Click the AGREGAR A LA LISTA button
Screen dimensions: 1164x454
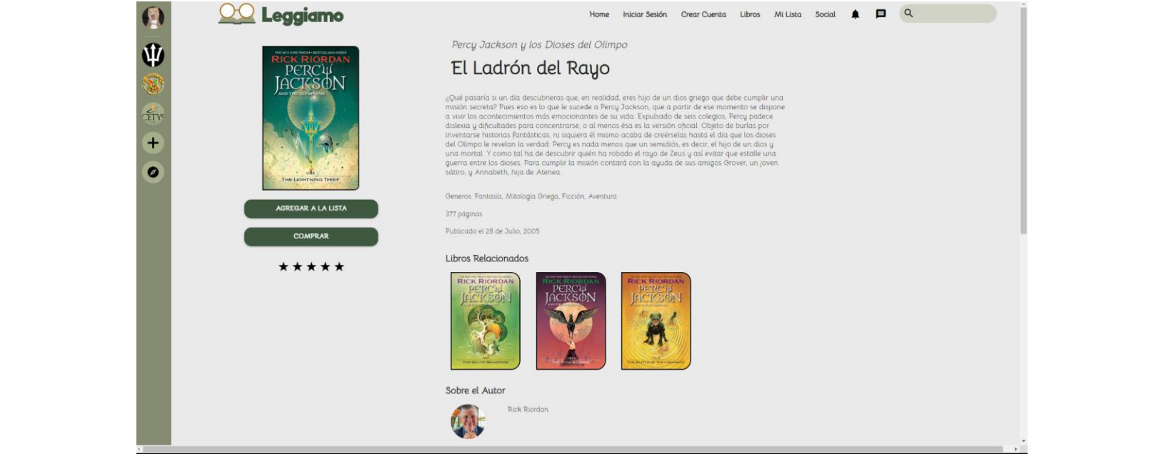pos(311,208)
